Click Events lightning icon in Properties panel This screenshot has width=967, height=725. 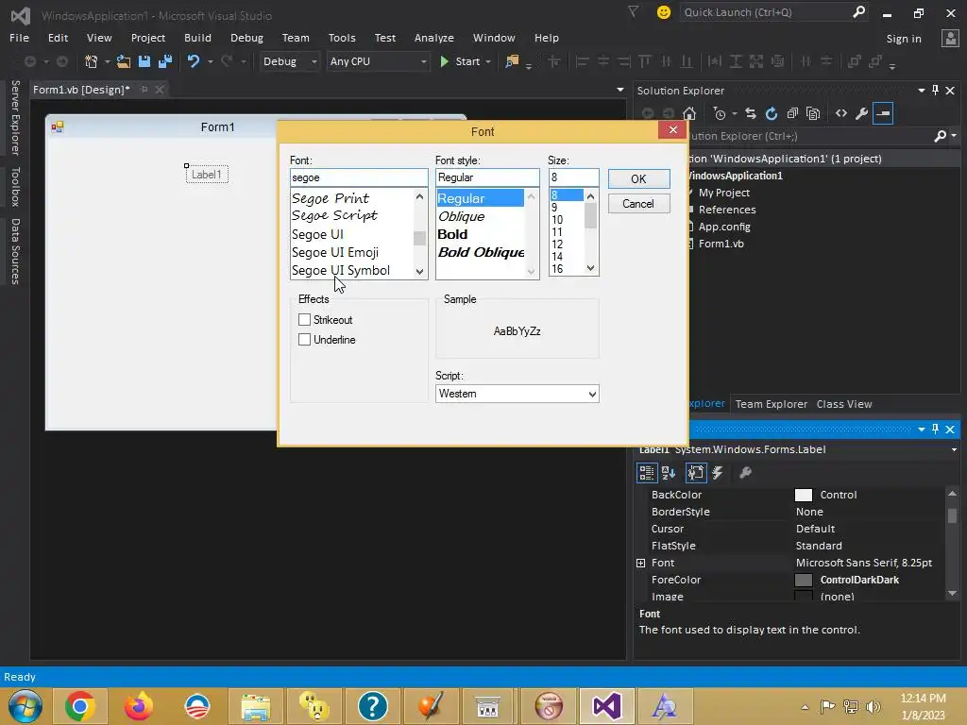pyautogui.click(x=718, y=473)
